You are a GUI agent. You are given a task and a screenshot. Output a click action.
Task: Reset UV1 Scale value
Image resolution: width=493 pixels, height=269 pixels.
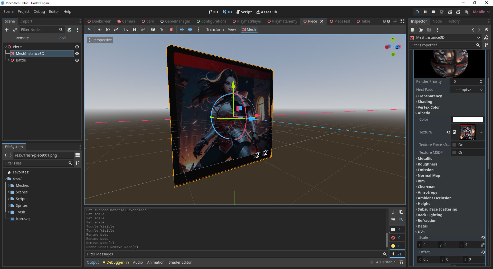pyautogui.click(x=483, y=237)
